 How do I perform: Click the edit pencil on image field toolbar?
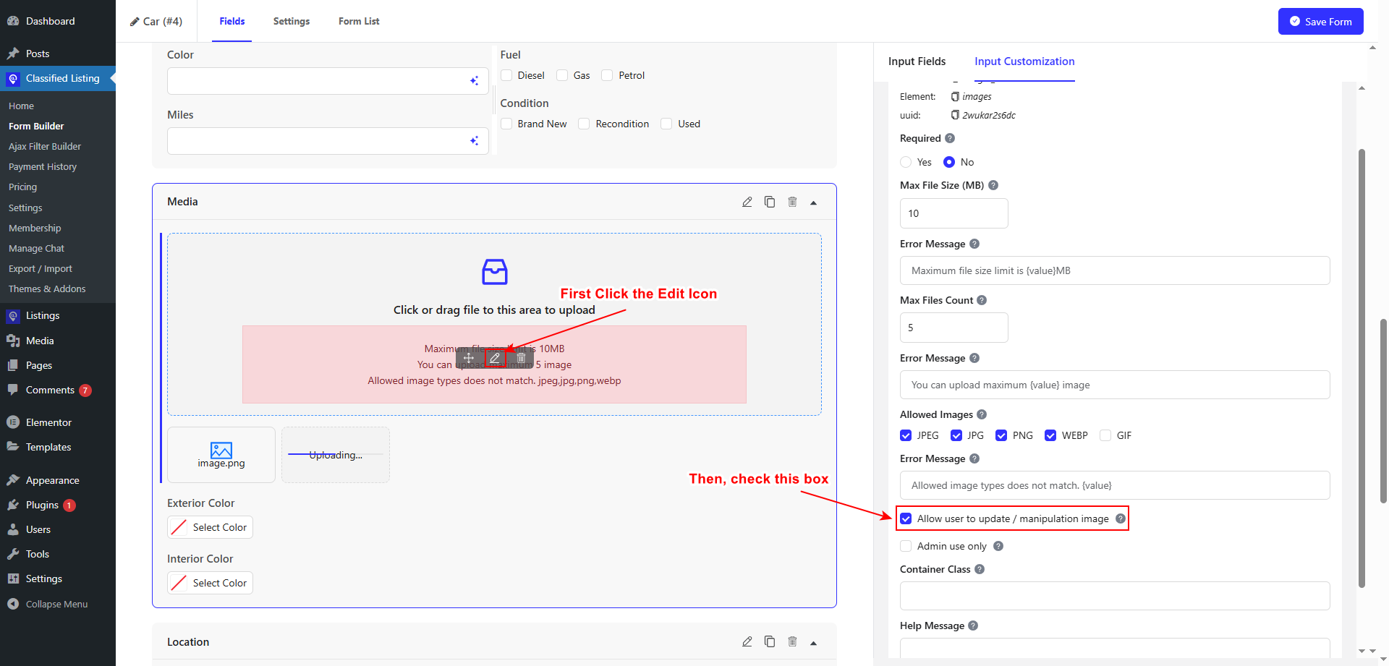pos(495,357)
